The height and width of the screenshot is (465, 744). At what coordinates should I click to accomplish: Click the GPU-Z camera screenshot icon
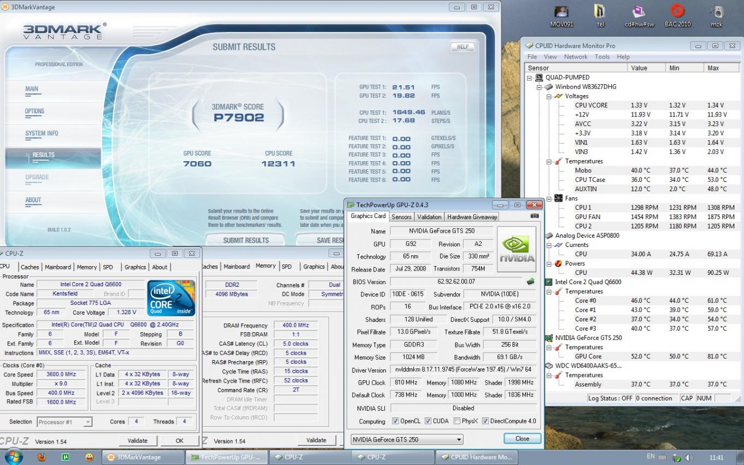(x=535, y=216)
